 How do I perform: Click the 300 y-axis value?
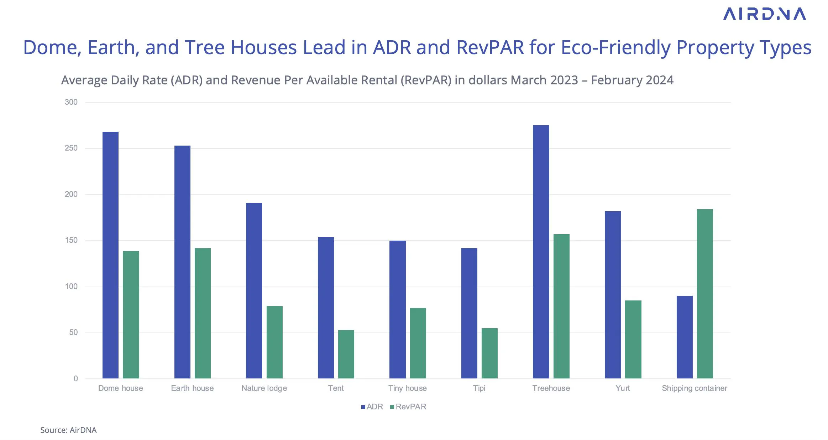pyautogui.click(x=71, y=102)
